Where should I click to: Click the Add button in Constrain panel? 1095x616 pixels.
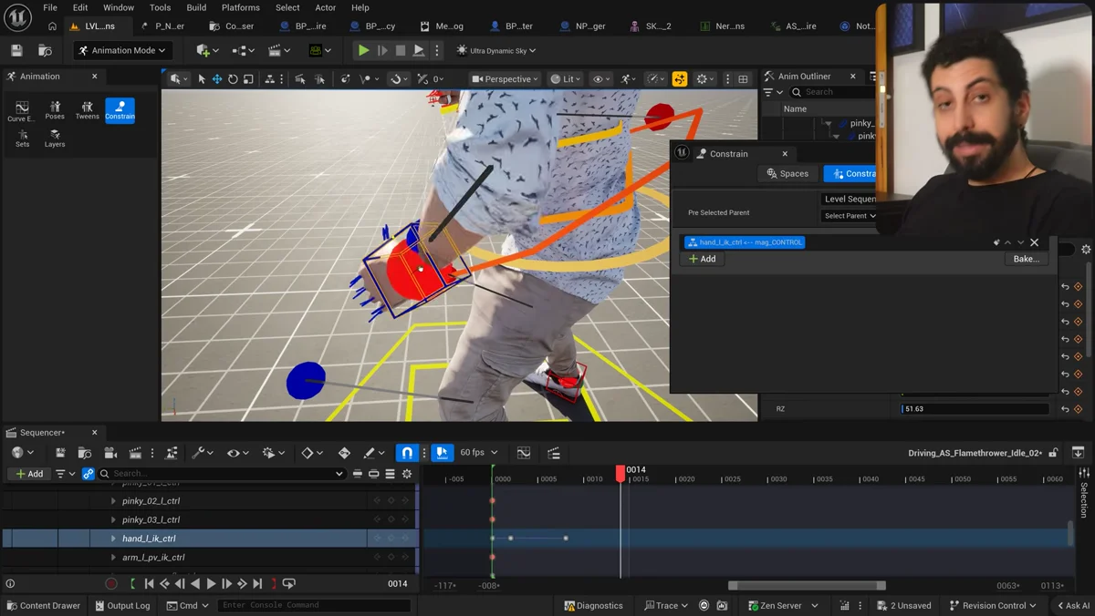[x=703, y=259]
